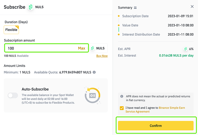This screenshot has width=198, height=135.
Task: Click the Subscription Date timeline marker
Action: pyautogui.click(x=119, y=16)
